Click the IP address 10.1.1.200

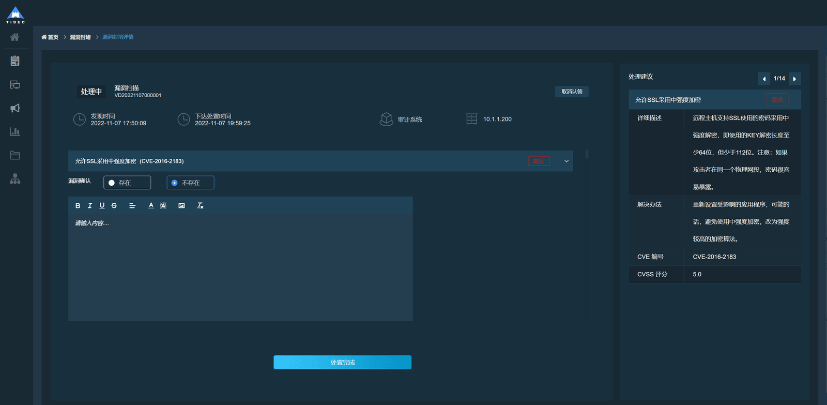pos(497,119)
